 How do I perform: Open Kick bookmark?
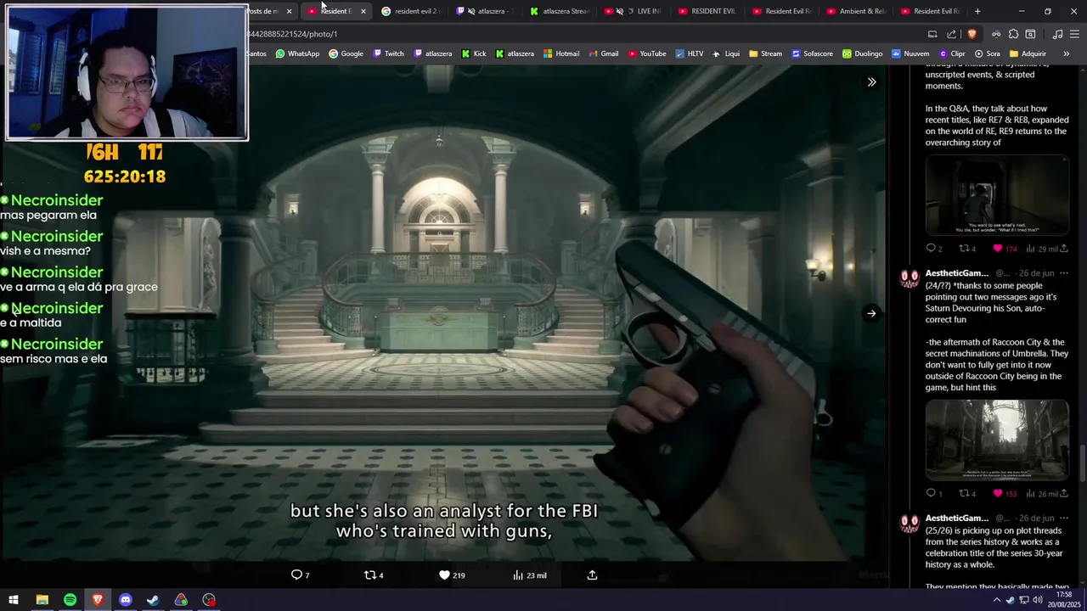[x=474, y=53]
